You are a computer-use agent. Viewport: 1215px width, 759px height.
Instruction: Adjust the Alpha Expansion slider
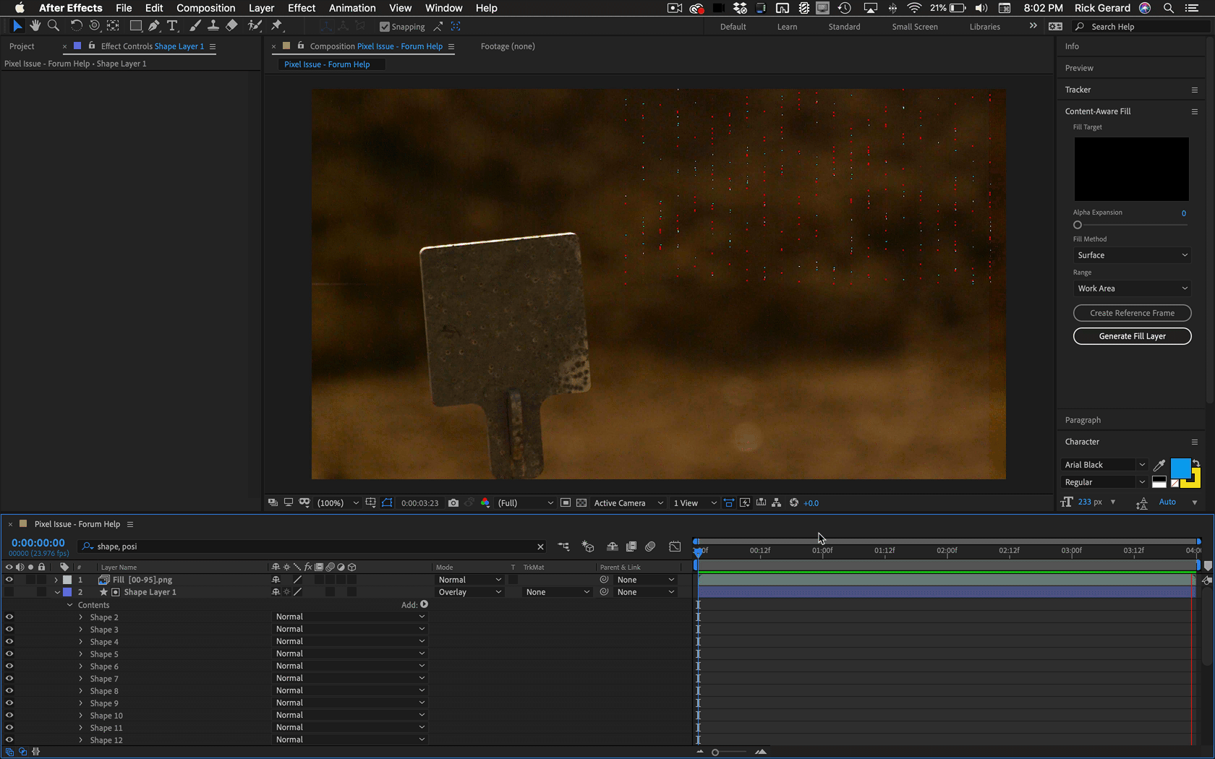click(x=1078, y=225)
